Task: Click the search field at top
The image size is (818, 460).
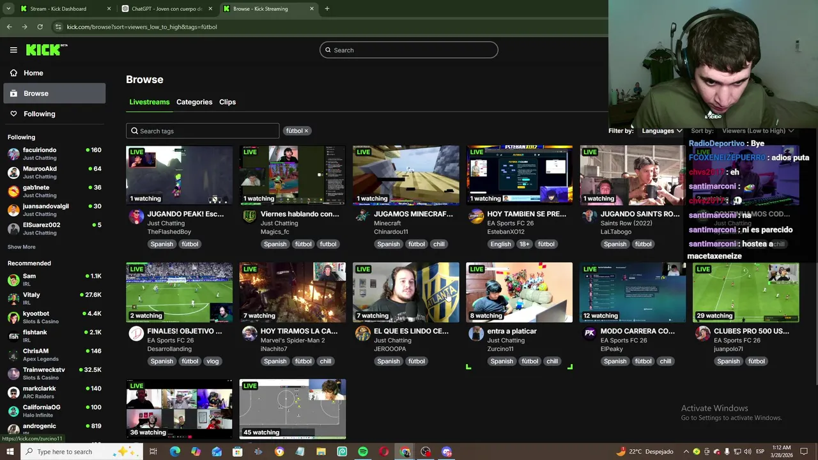Action: (x=409, y=50)
